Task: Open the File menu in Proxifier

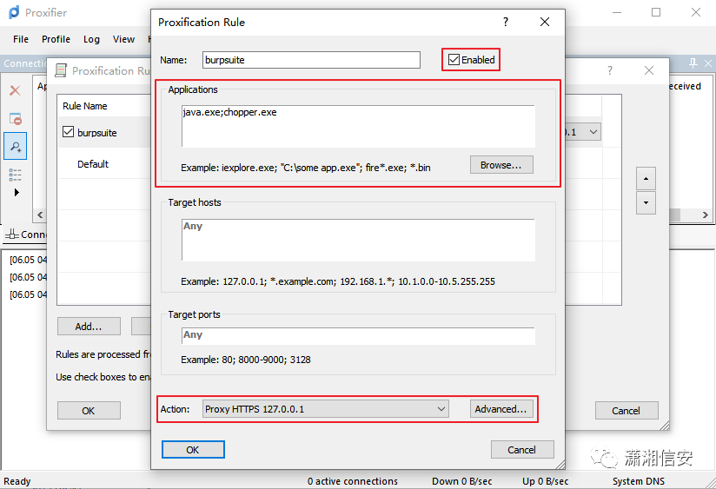Action: [x=21, y=39]
